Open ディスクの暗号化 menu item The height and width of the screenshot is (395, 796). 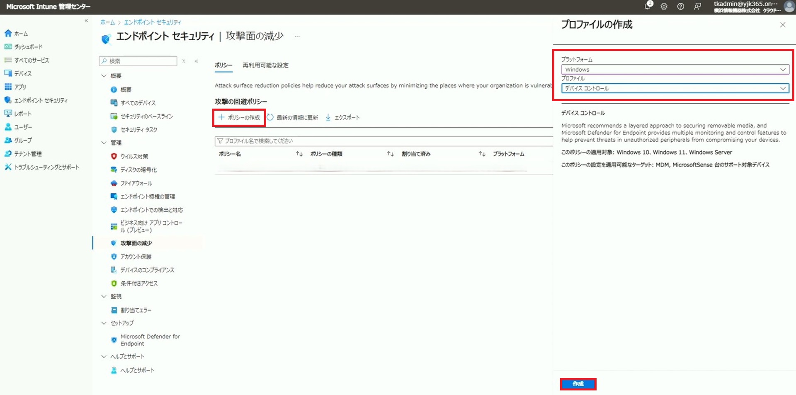[138, 170]
